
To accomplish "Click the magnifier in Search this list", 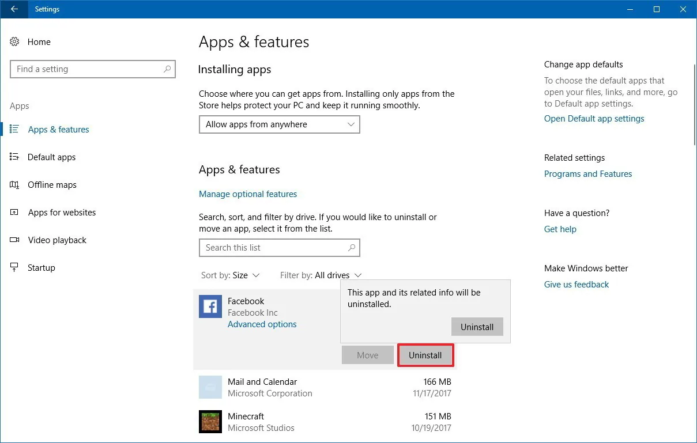I will [x=352, y=248].
